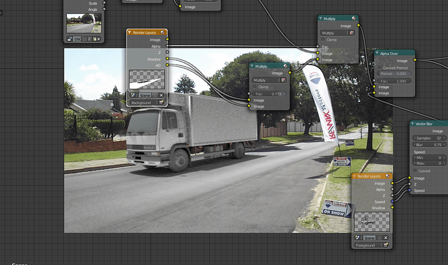Enable Clamp on the upper Multiply node
This screenshot has width=448, height=265.
click(x=323, y=40)
